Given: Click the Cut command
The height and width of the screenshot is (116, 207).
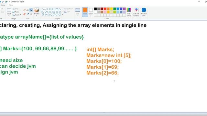Looking at the screenshot, I should pos(2,9).
